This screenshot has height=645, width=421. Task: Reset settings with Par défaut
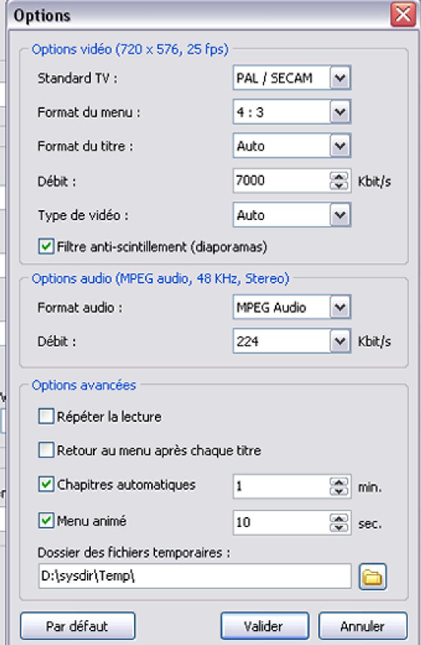(x=77, y=626)
